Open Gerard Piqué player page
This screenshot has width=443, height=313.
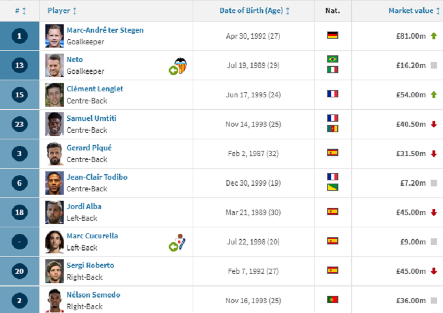point(89,148)
